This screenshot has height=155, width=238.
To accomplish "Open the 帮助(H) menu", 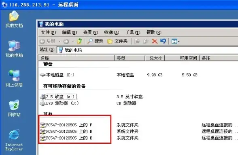I will [x=154, y=32].
